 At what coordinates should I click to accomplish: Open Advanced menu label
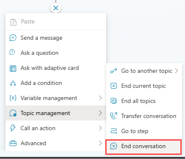[x=33, y=143]
